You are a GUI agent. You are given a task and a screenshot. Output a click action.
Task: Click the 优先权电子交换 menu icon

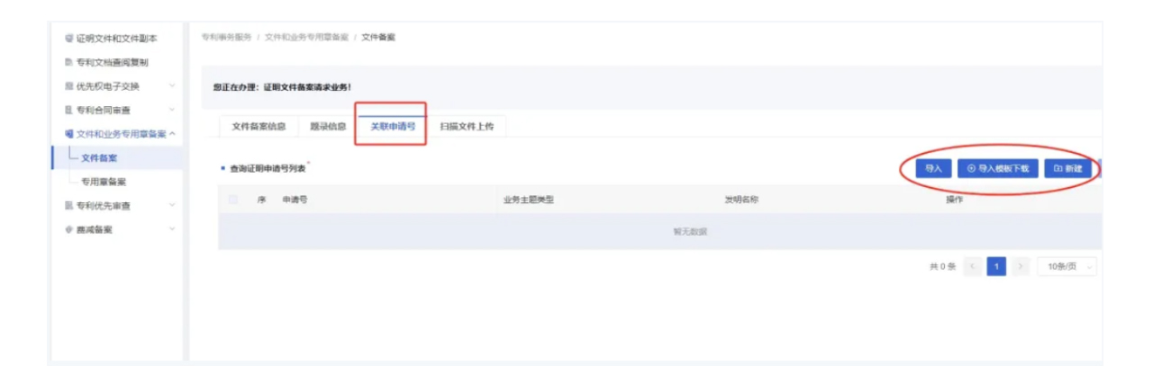tap(69, 86)
